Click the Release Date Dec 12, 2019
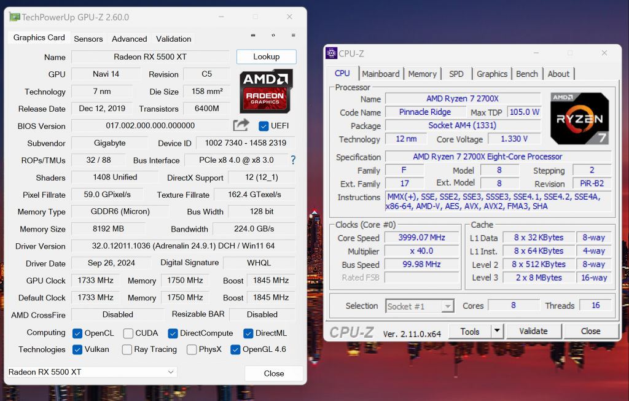This screenshot has height=401, width=629. (102, 109)
